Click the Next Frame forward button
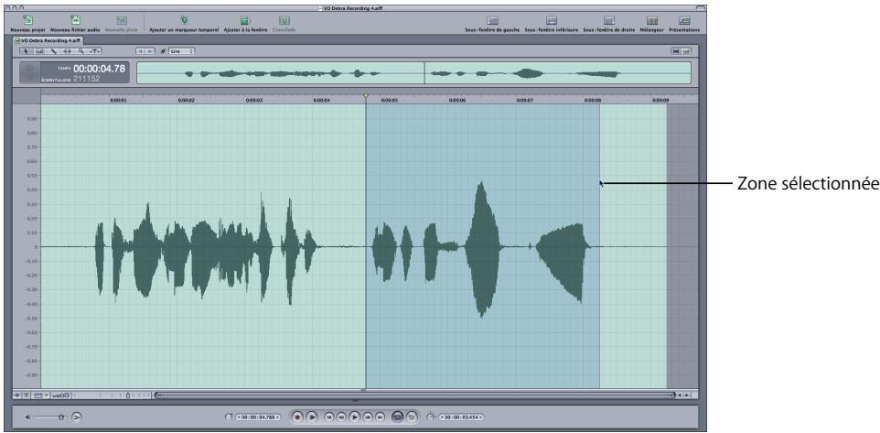 tap(368, 417)
